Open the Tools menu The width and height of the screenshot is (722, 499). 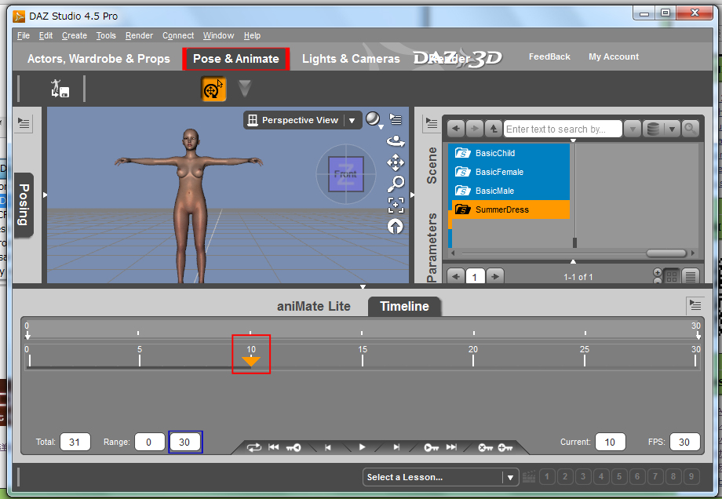pos(106,35)
